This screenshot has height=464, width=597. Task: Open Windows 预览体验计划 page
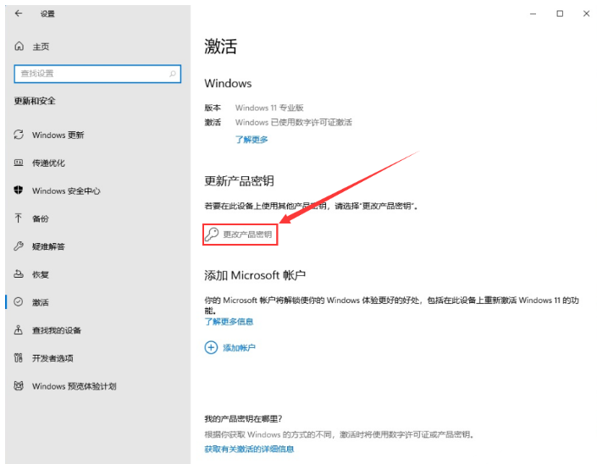(x=74, y=386)
